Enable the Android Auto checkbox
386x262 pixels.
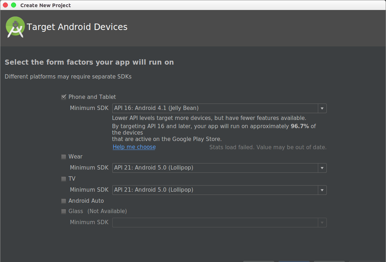[64, 201]
